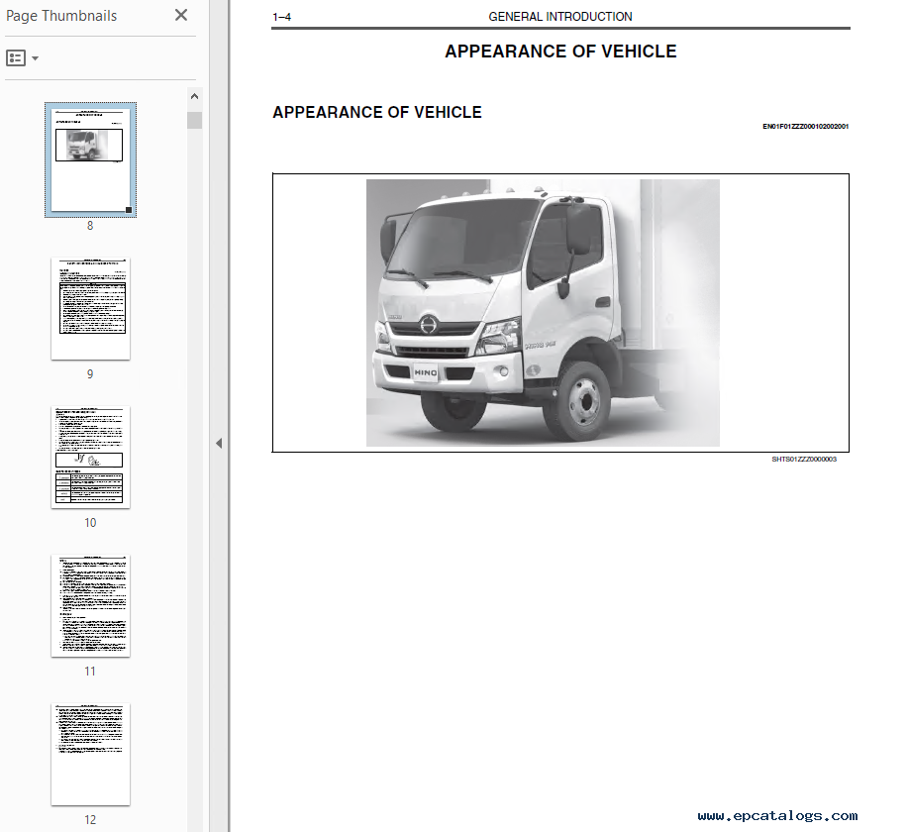The height and width of the screenshot is (832, 908).
Task: Expand the thumbnail options dropdown arrow
Action: coord(36,57)
